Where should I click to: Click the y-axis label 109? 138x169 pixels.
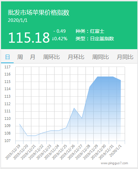click(x=7, y=126)
